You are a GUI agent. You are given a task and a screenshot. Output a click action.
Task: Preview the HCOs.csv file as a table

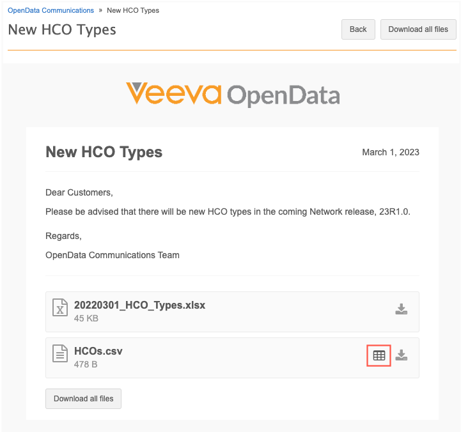tap(379, 355)
